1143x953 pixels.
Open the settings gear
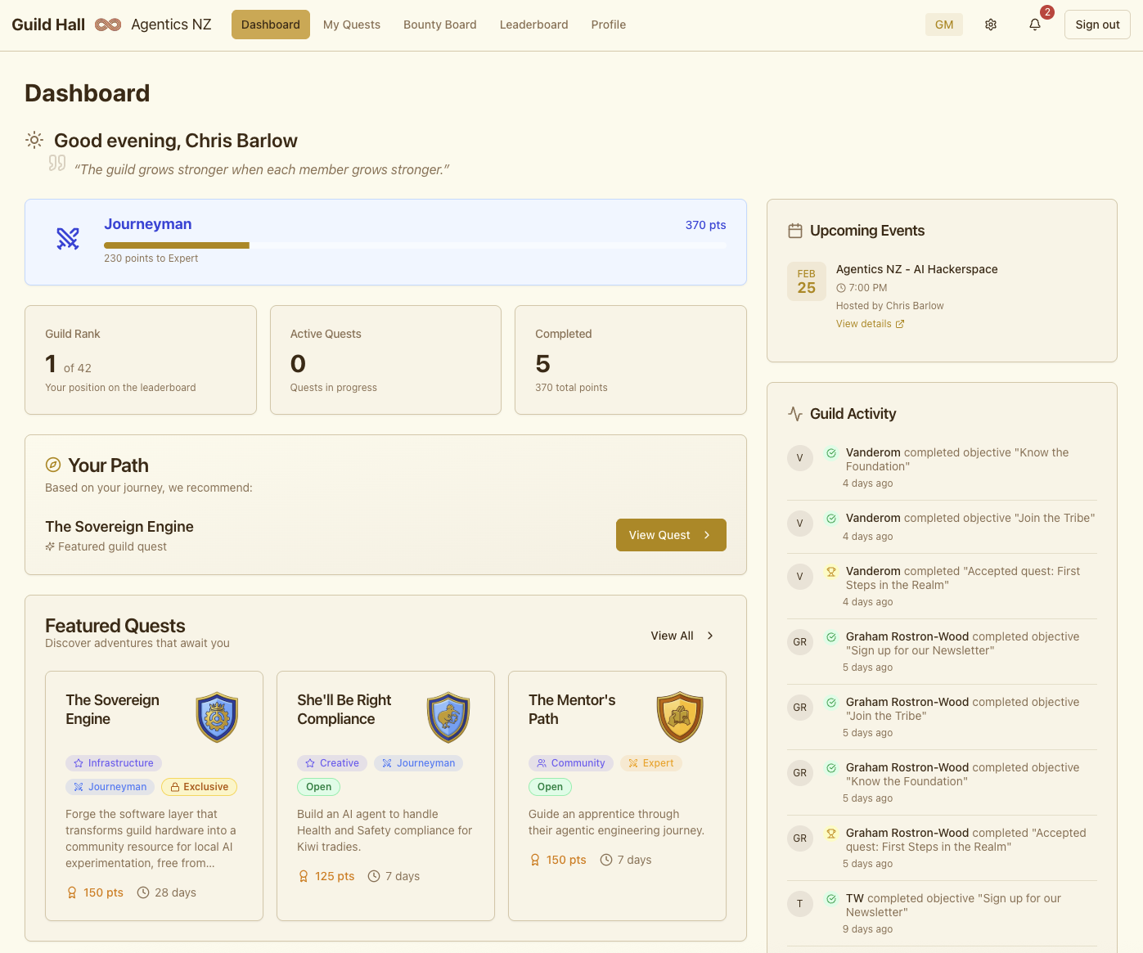click(991, 25)
